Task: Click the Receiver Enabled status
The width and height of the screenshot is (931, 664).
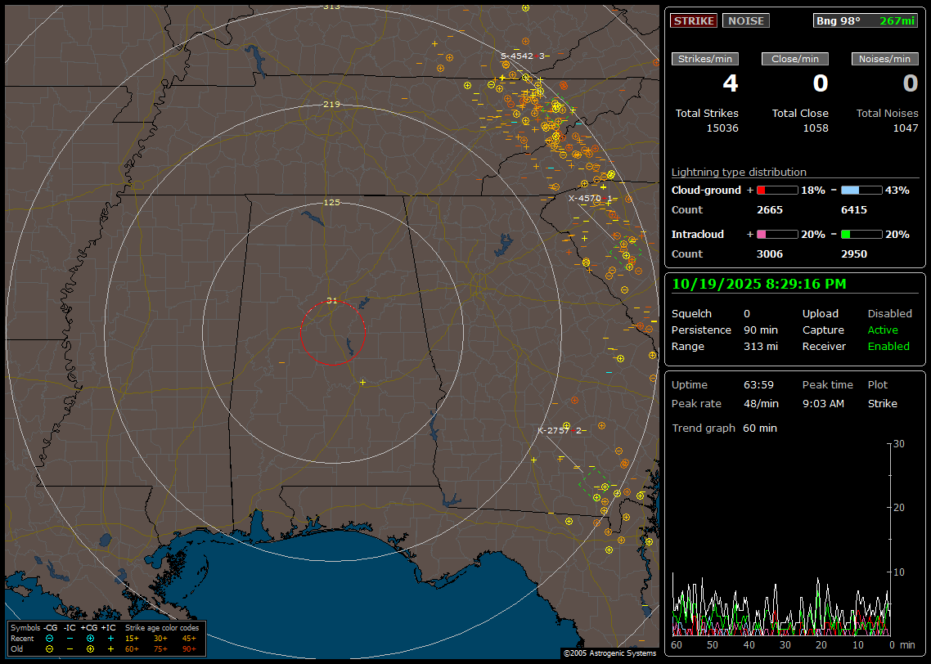Action: pos(888,347)
